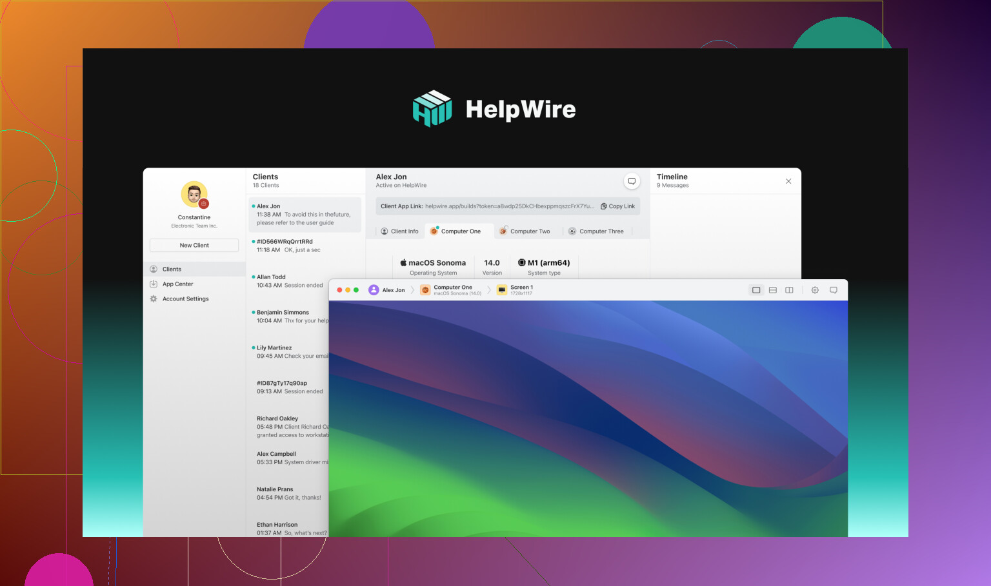Click the App Center download icon

click(x=154, y=284)
